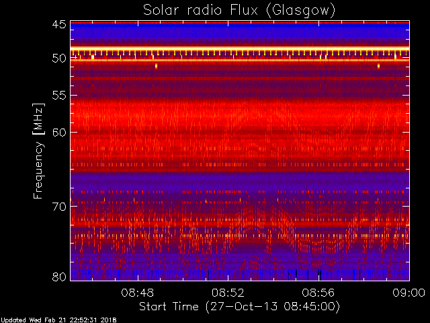Click the 'Updated Wed Feb 21 22:52:31 2018' text

[58, 320]
